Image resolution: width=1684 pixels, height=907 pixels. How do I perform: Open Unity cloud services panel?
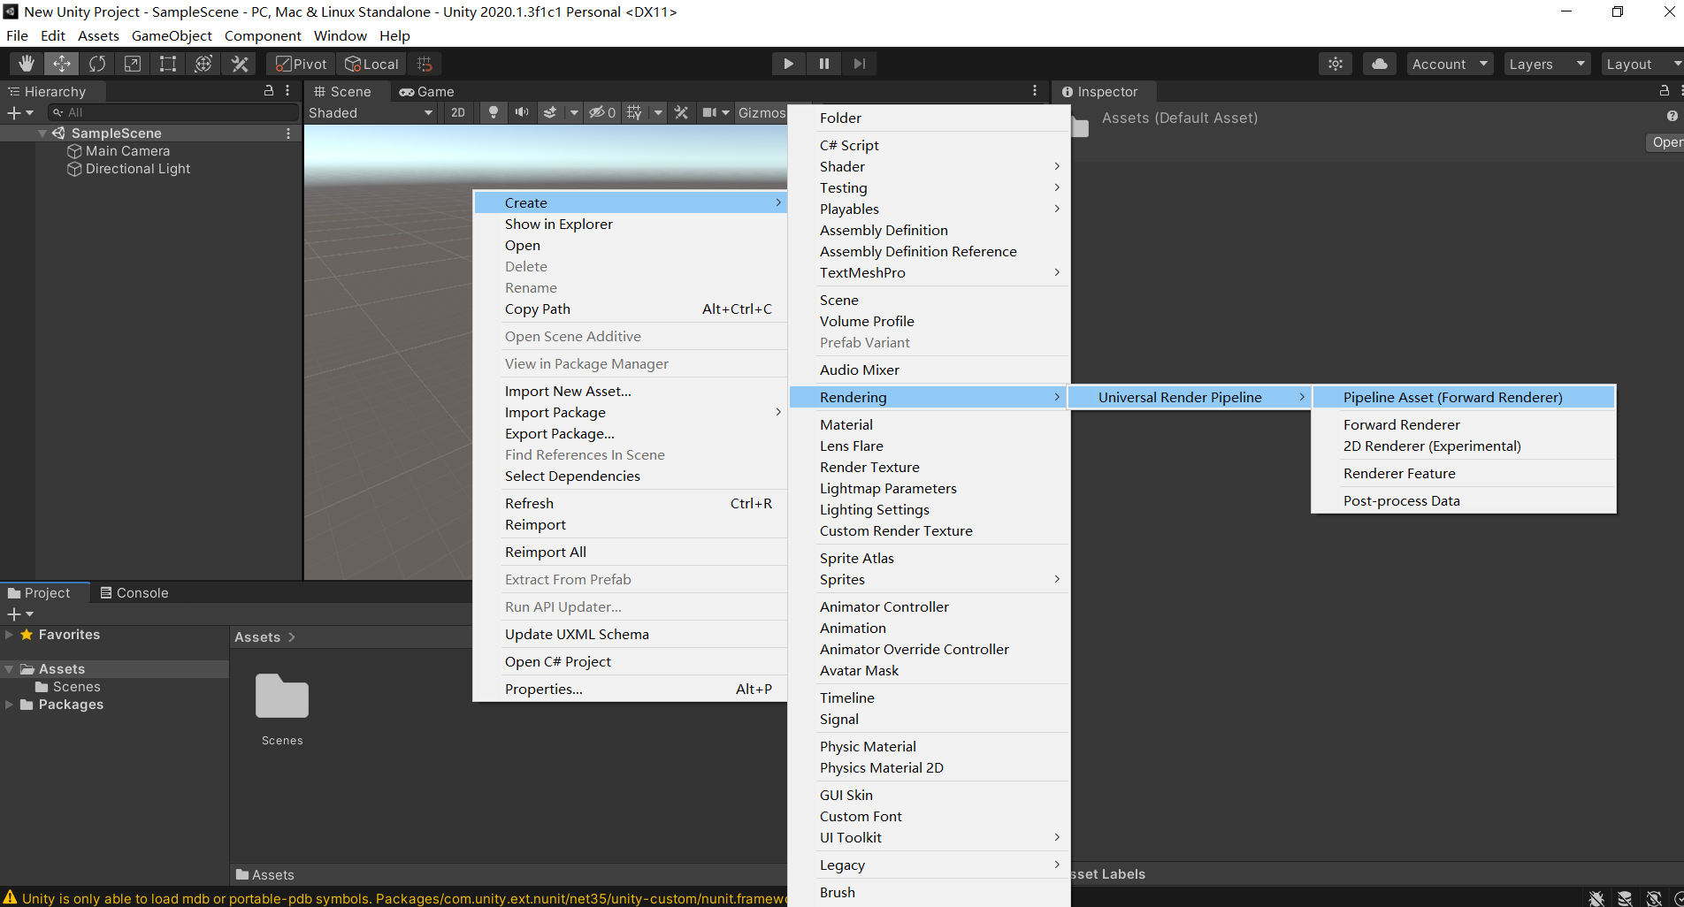point(1378,63)
